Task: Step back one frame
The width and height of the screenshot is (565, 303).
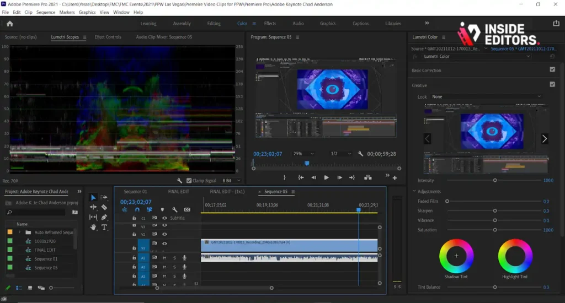Action: click(x=313, y=177)
